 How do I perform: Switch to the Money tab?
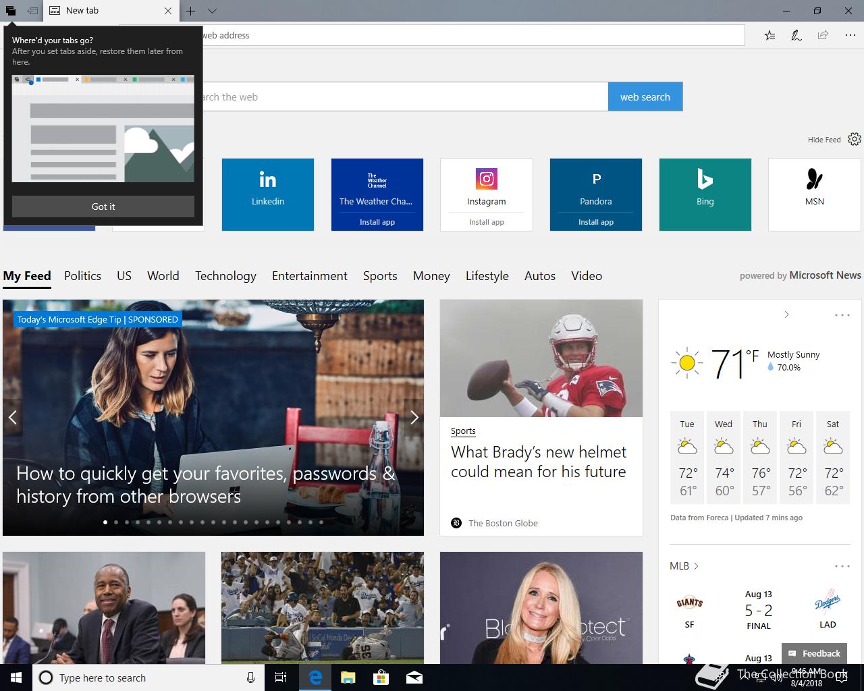(x=431, y=276)
